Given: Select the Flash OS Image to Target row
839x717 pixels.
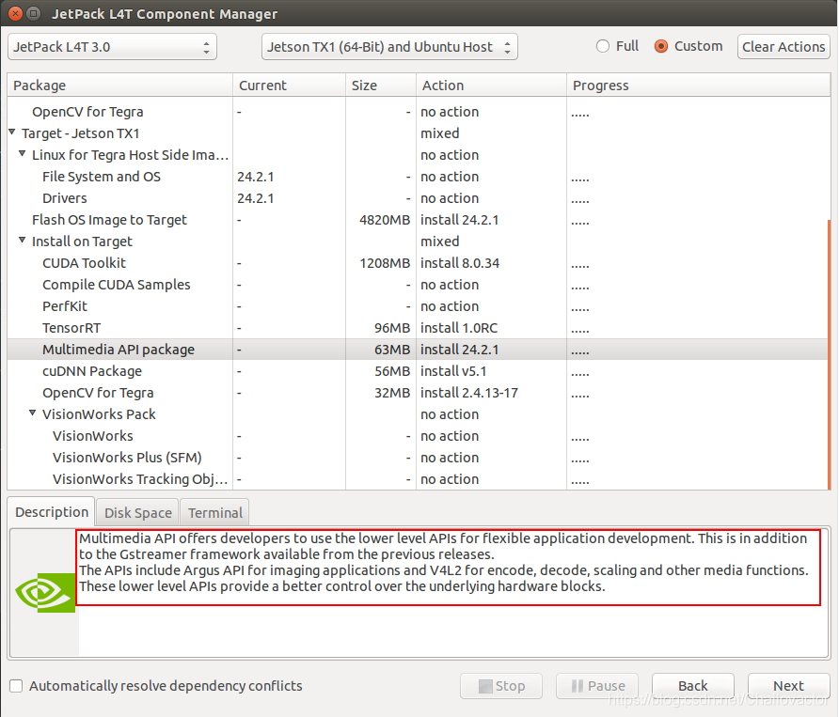Looking at the screenshot, I should (418, 220).
